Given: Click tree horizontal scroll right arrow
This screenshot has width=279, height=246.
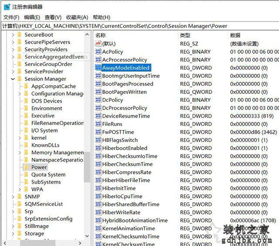Looking at the screenshot, I should pos(80,243).
